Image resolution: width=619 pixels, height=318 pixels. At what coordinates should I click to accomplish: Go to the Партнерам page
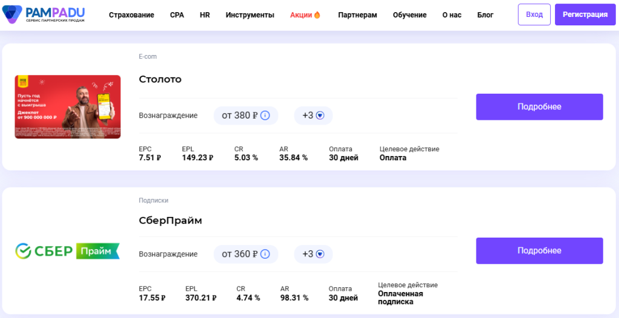point(357,15)
